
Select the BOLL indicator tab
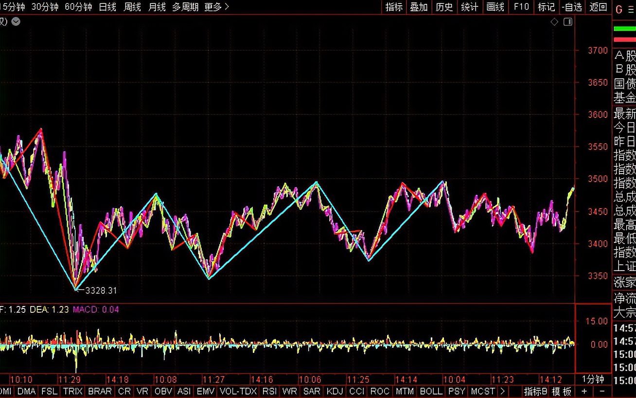tap(431, 391)
